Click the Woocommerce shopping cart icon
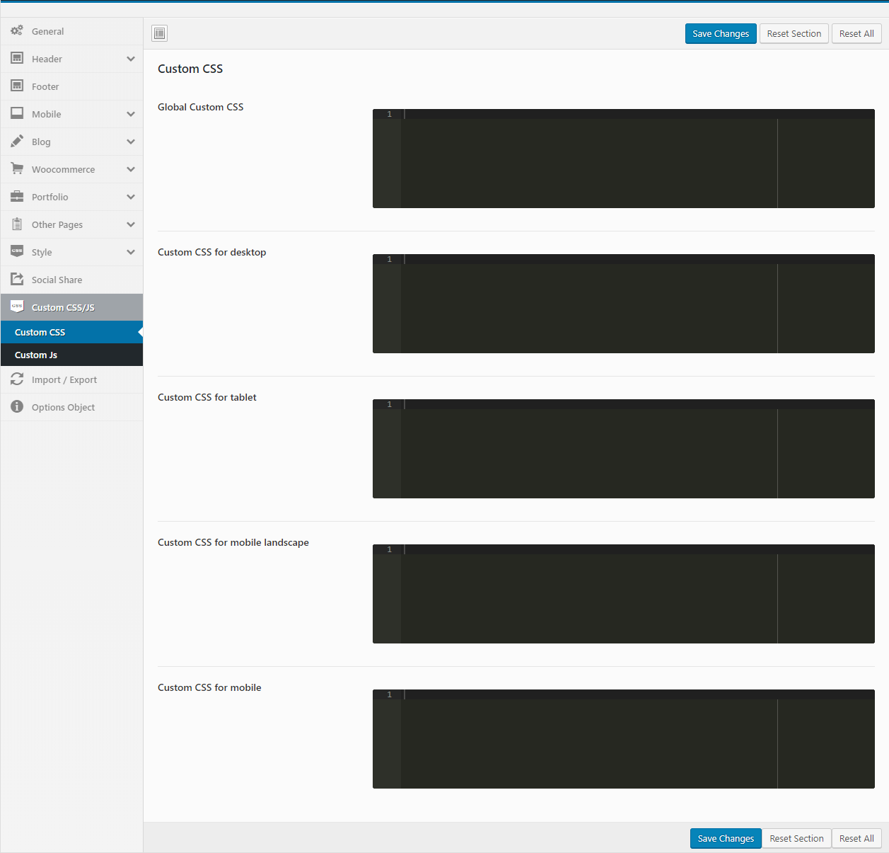Viewport: 889px width, 853px height. click(17, 169)
